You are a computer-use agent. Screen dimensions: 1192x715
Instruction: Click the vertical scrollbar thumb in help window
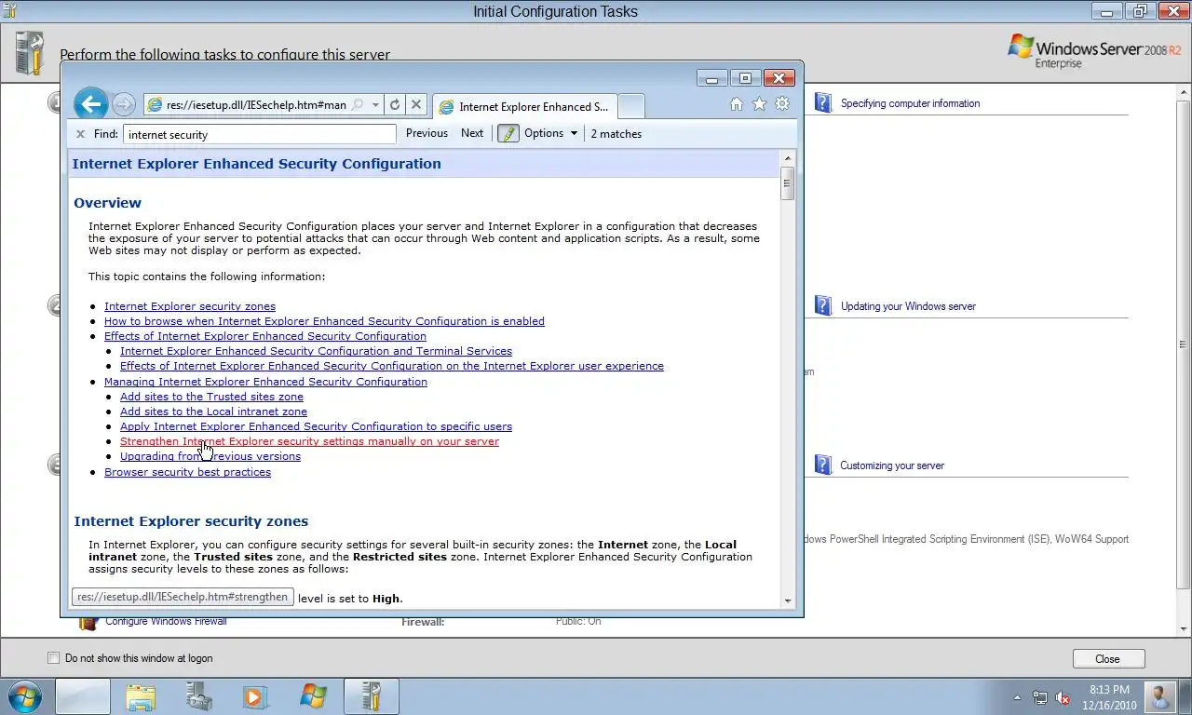788,183
